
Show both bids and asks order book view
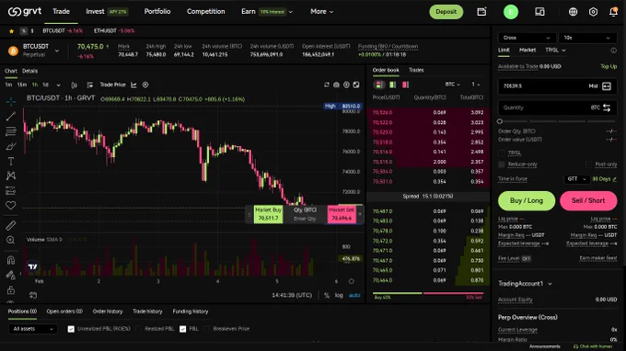379,85
